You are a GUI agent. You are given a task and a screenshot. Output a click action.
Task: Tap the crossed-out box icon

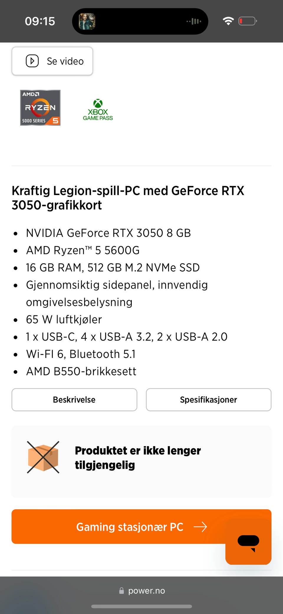point(43,457)
